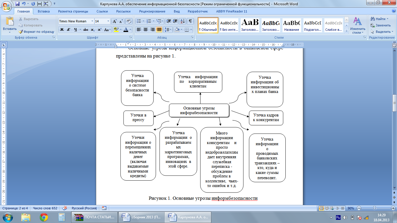Apply Название style
397x223 pixels.
tap(292, 26)
